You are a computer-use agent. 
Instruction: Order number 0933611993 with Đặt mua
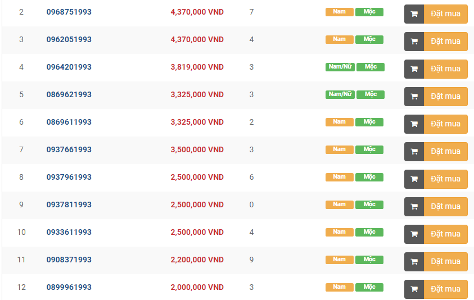[x=445, y=234]
